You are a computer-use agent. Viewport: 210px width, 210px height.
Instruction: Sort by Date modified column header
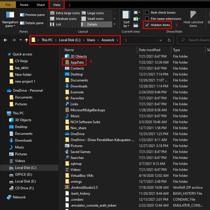coord(149,50)
